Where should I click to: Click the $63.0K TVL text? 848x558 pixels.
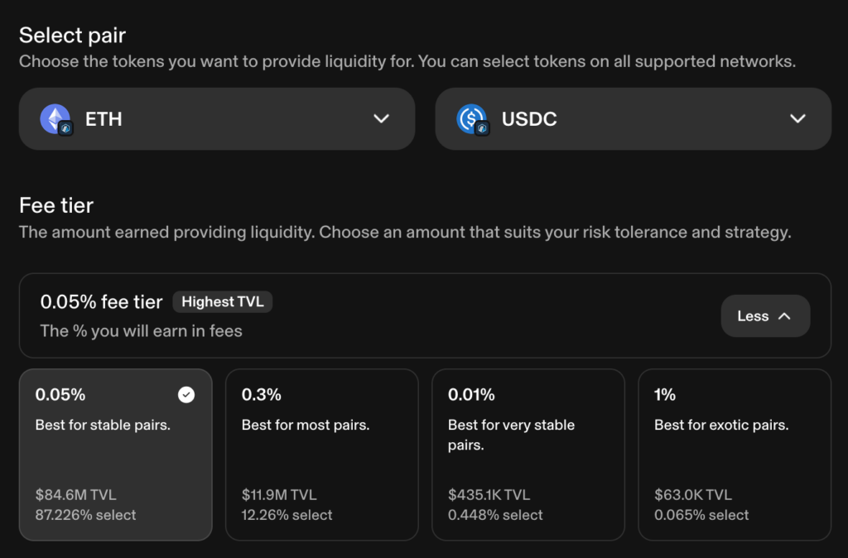(x=693, y=495)
